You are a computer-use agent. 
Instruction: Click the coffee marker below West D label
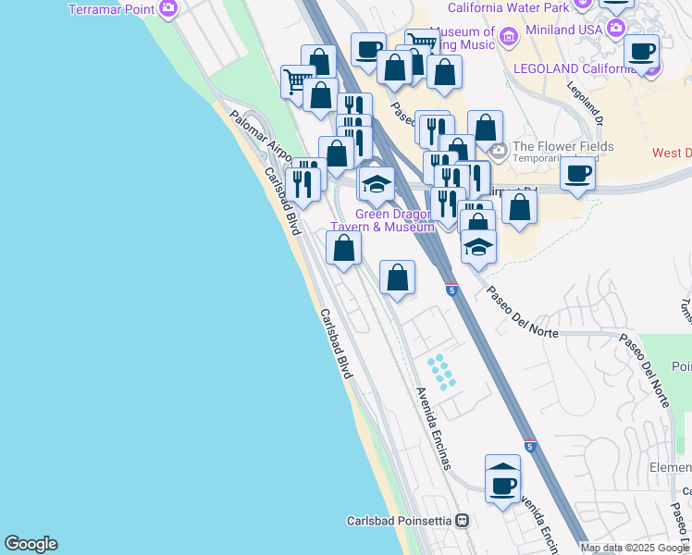pos(577,176)
